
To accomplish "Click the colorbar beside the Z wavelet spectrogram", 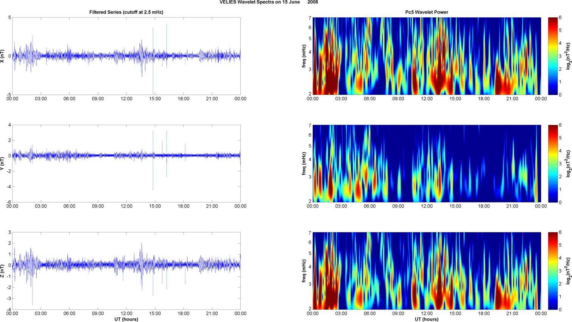I will pos(553,271).
